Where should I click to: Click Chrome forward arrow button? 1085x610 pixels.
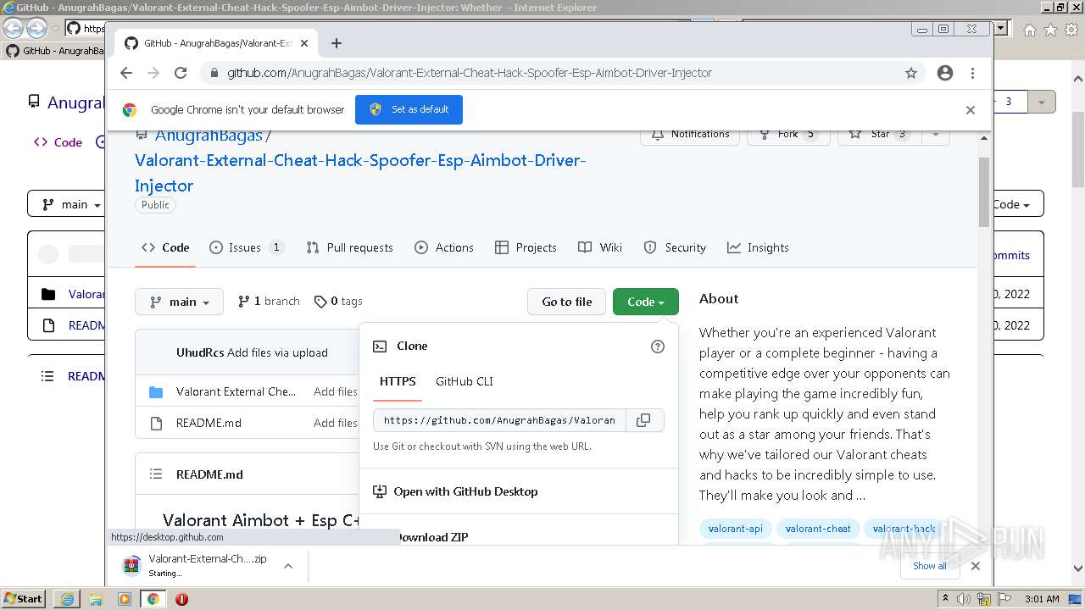click(153, 73)
